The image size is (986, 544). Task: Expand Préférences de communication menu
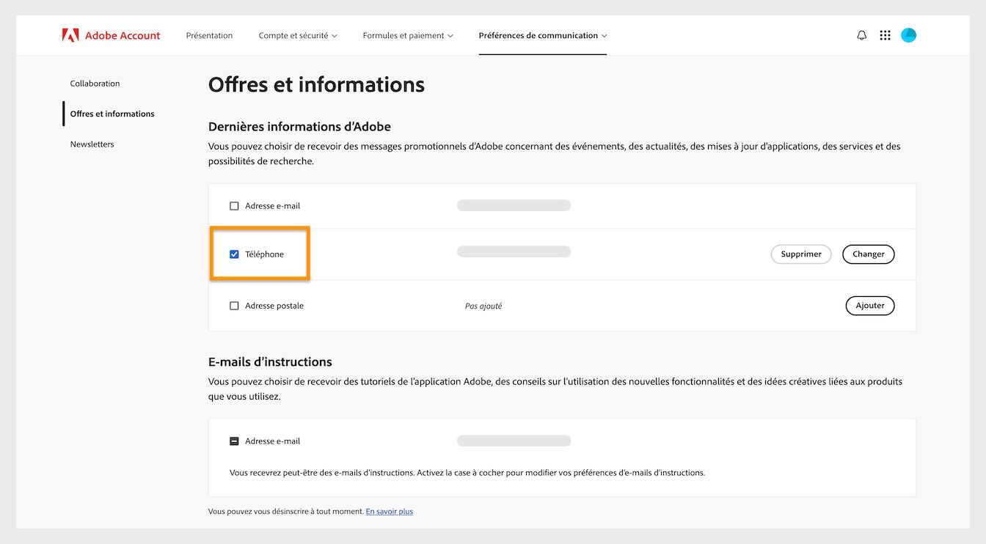pyautogui.click(x=543, y=35)
